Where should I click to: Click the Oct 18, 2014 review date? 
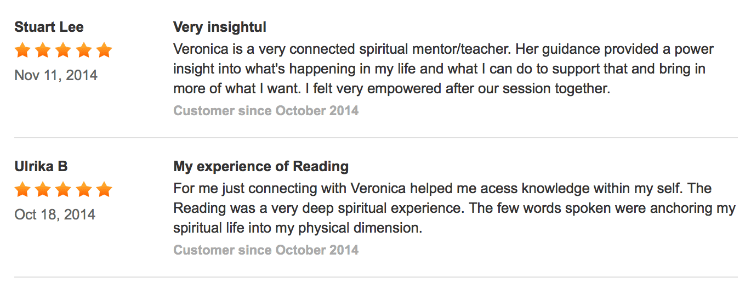55,215
